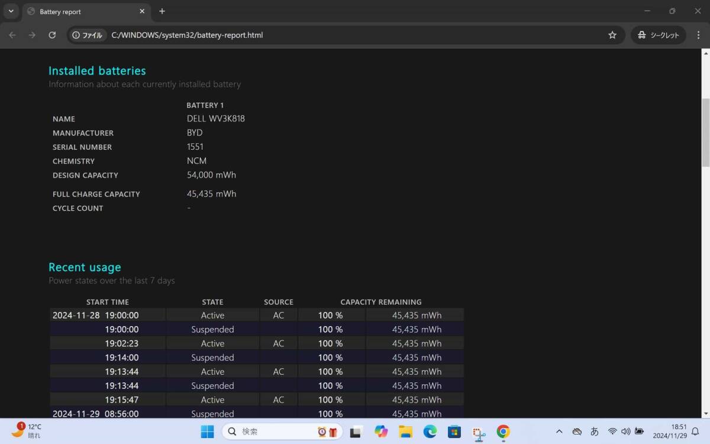Viewport: 710px width, 444px height.
Task: Click design capacity 54,000 mWh
Action: (211, 175)
